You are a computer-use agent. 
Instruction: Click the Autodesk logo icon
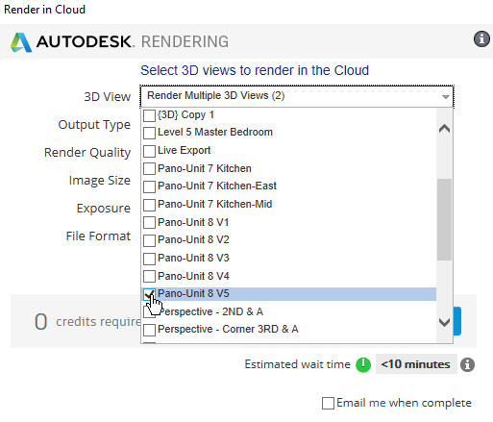21,42
